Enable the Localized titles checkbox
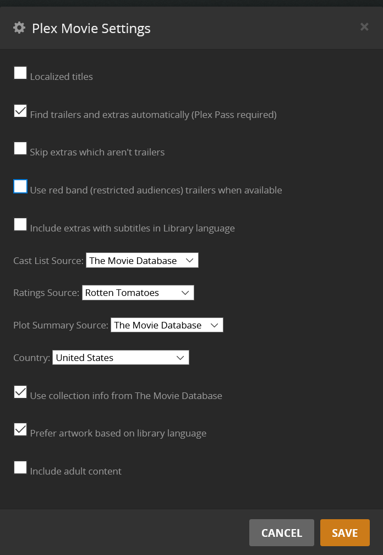Screen dimensions: 383x555 [20, 73]
